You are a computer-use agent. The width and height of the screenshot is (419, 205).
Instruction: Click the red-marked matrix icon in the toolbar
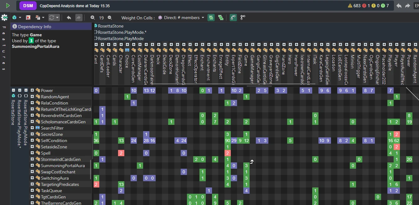[x=28, y=18]
